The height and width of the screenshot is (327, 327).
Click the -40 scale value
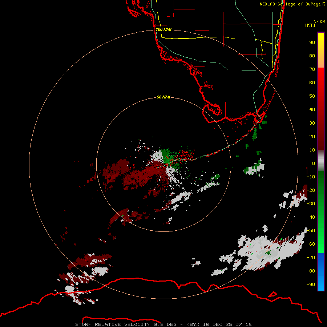click(311, 217)
